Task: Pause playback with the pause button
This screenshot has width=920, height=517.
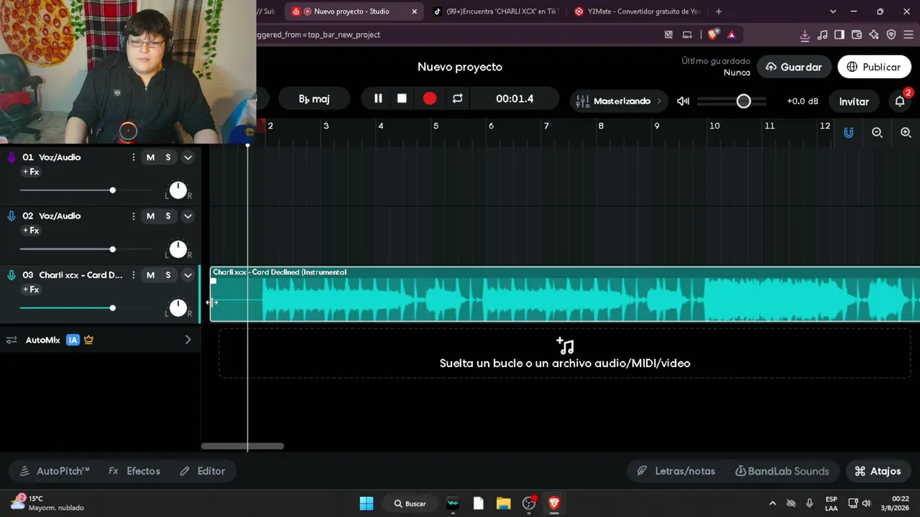Action: click(x=378, y=98)
